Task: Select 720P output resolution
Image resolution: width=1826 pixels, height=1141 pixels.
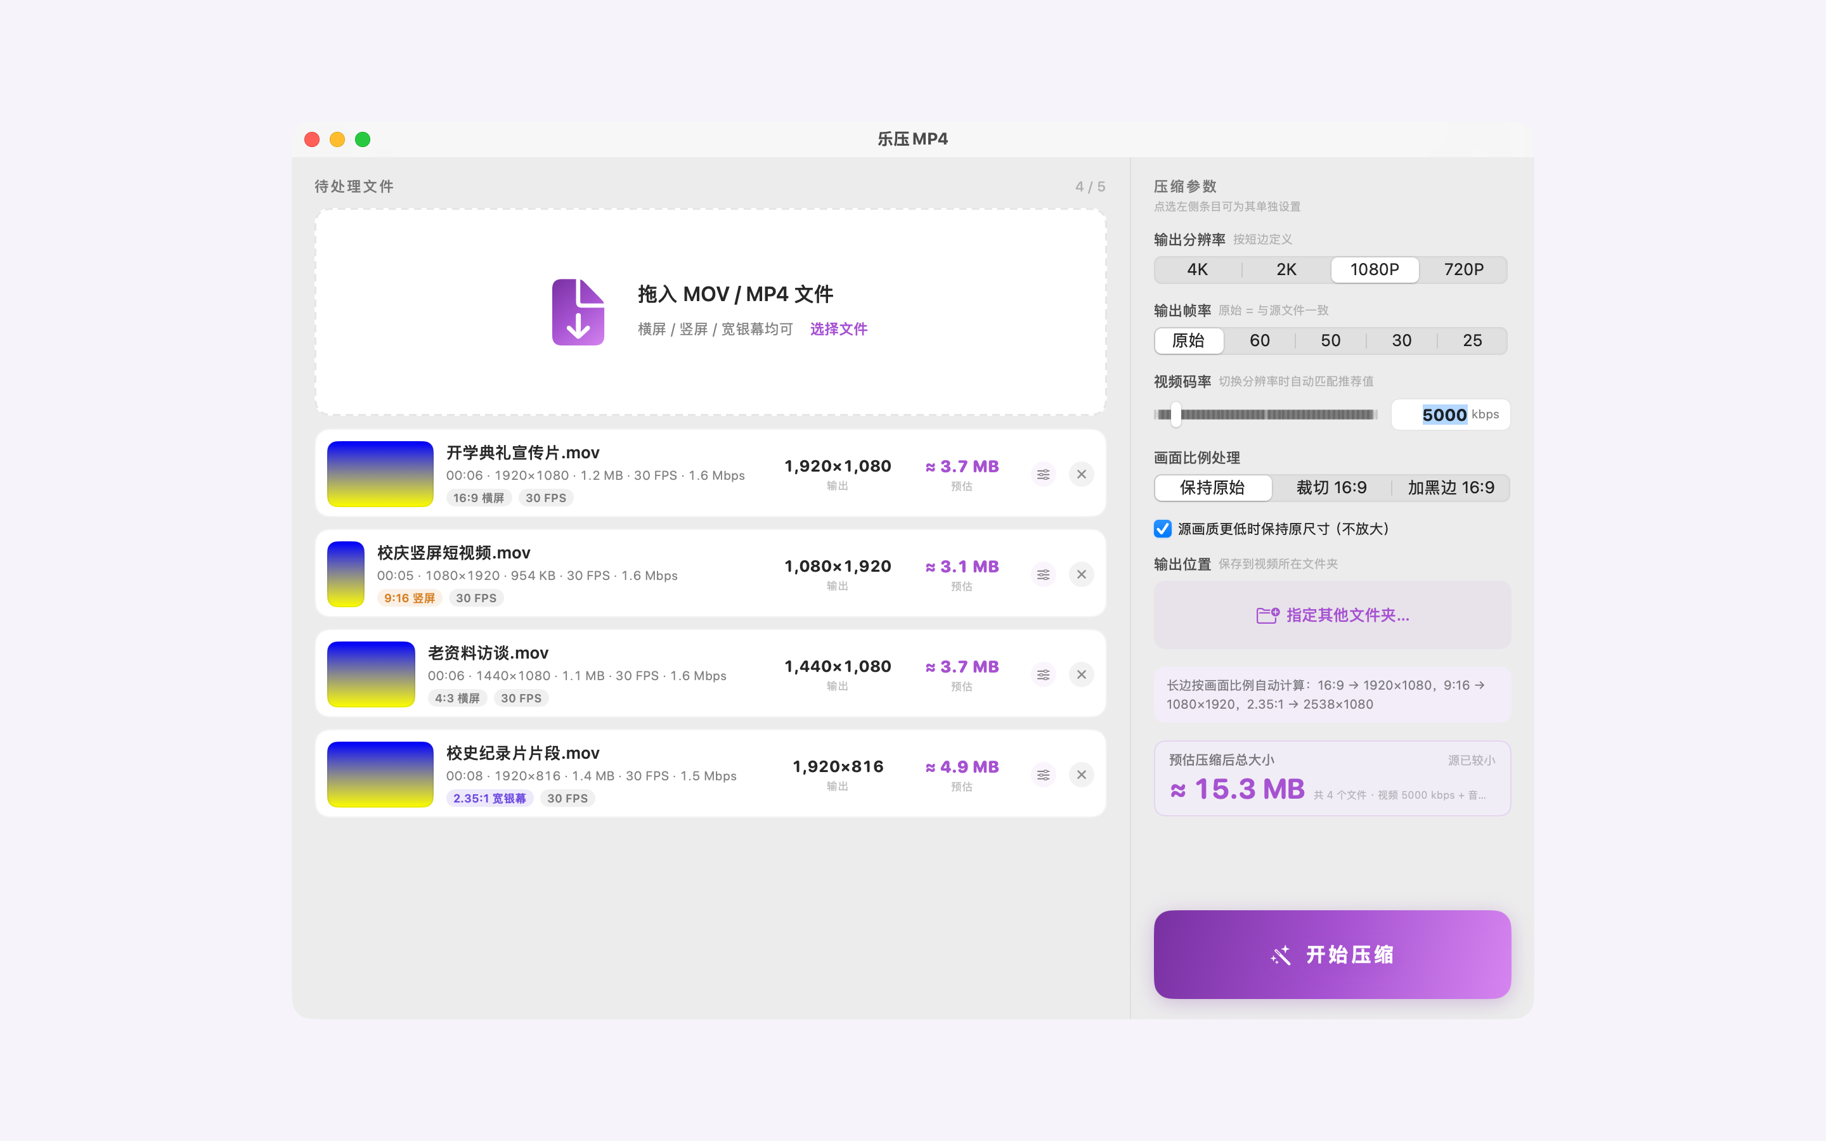Action: point(1464,269)
